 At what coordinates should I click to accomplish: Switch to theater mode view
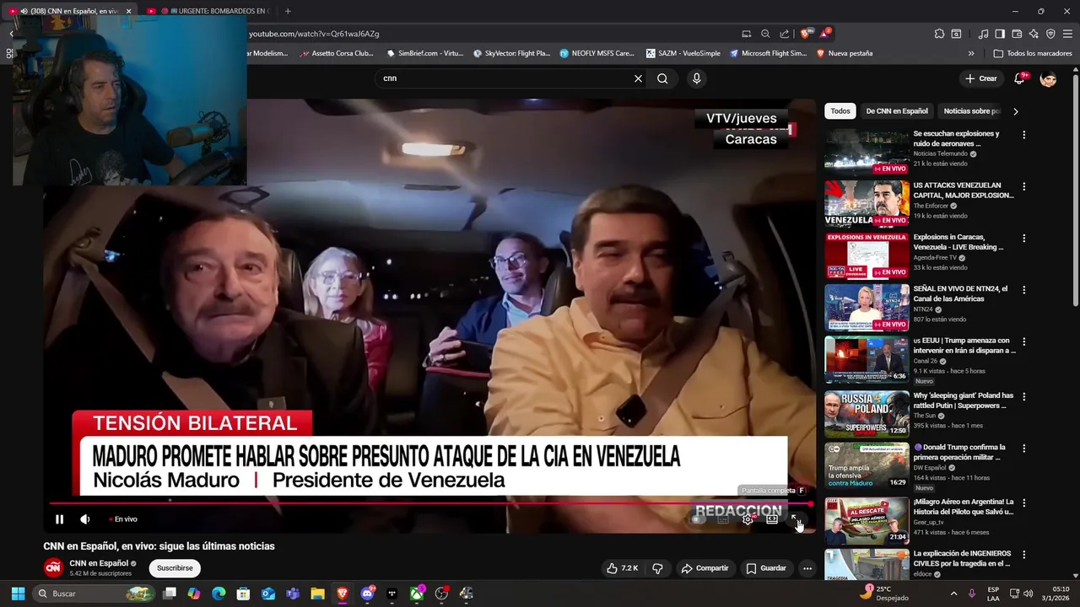click(772, 519)
